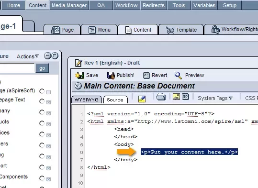
Task: Tick the checkbox beside aSpireSoft row
Action: point(48,92)
